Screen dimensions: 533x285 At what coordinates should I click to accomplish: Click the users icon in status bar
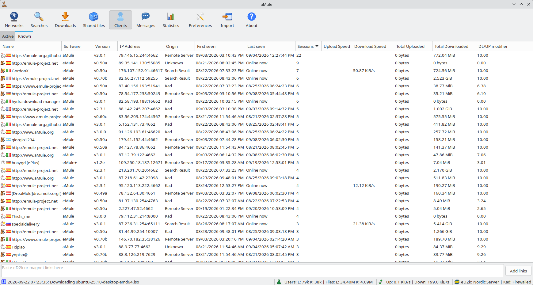tap(279, 282)
